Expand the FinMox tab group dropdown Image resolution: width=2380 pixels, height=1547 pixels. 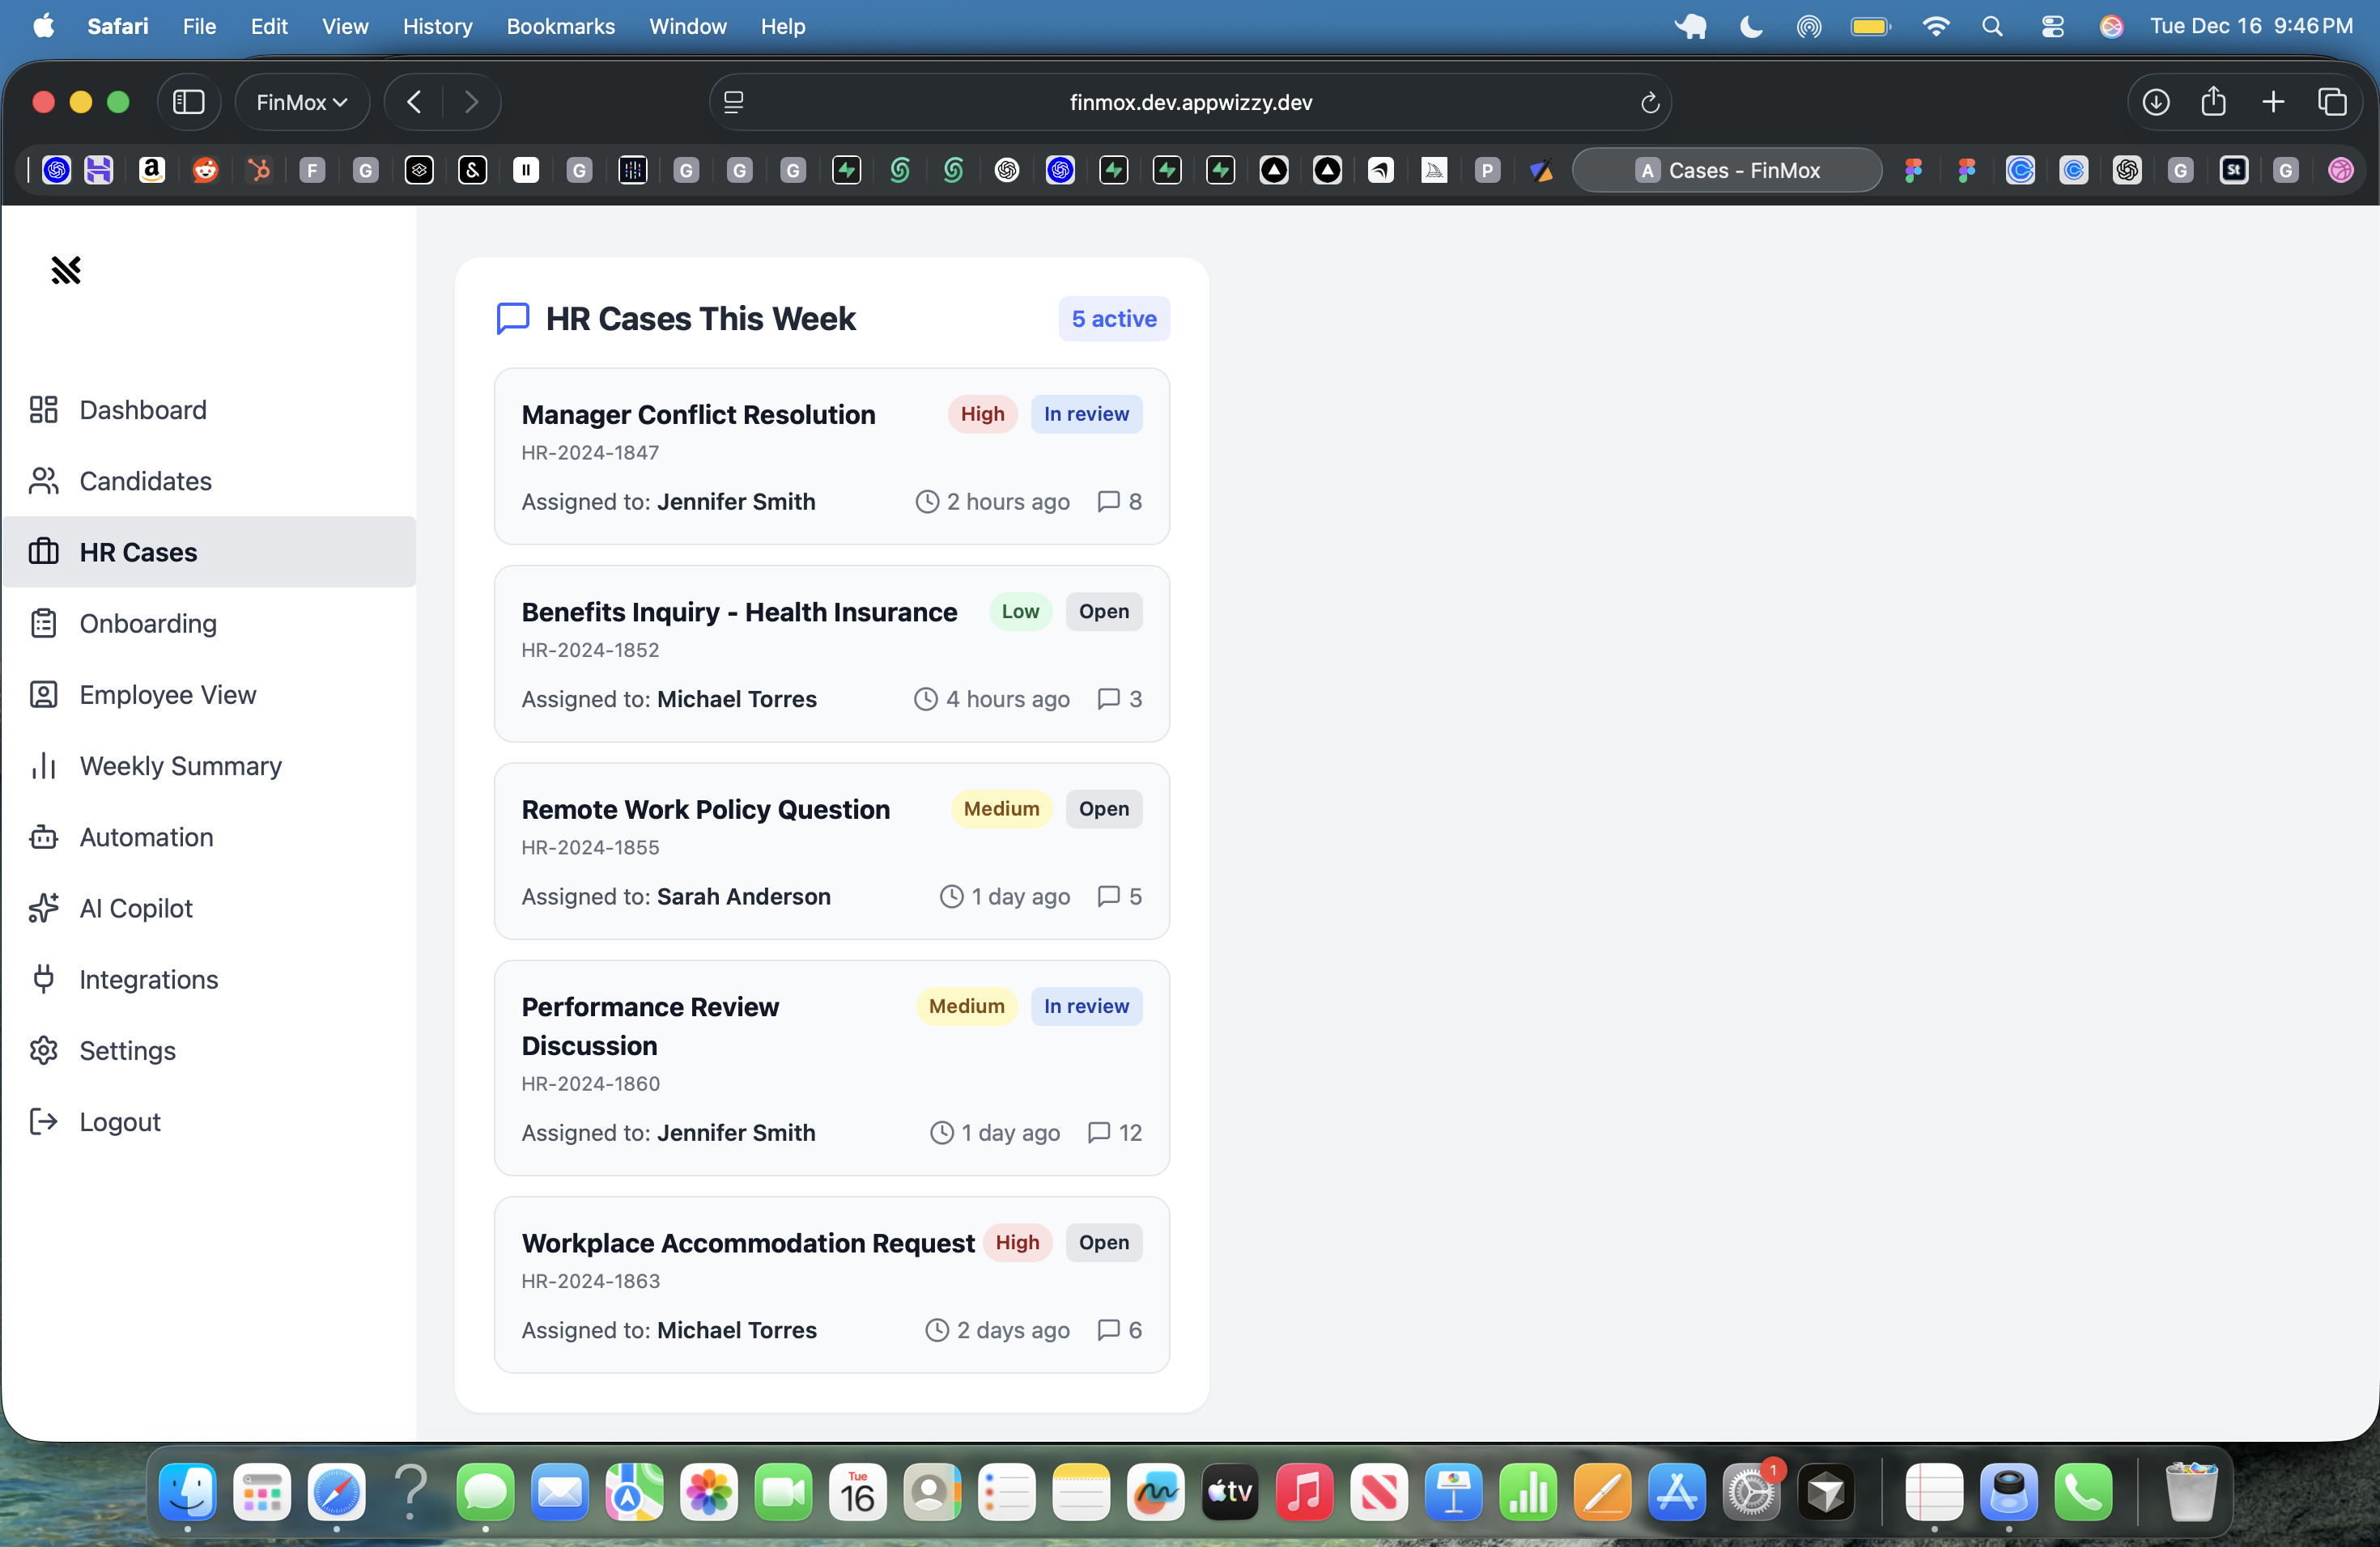tap(301, 102)
